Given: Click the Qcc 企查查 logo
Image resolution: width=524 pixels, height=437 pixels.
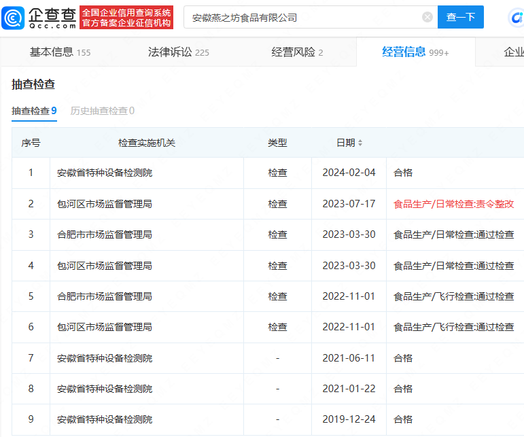Looking at the screenshot, I should click(39, 18).
